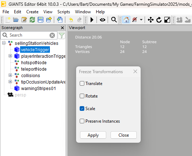This screenshot has height=156, width=192.
Task: Open the Create menu
Action: (32, 12)
